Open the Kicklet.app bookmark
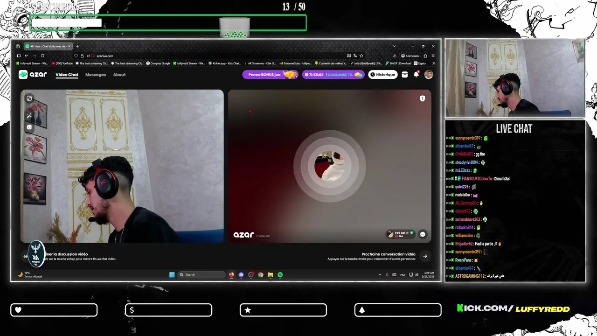597x336 pixels. point(224,63)
